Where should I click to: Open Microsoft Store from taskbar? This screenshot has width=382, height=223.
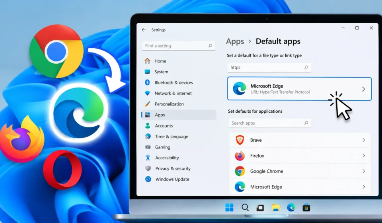pos(306,207)
